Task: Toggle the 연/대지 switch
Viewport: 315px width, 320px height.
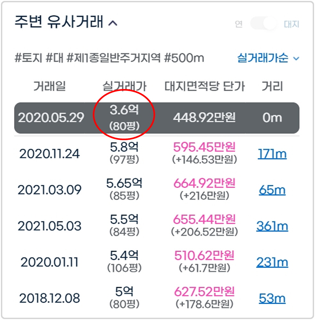Action: click(263, 24)
